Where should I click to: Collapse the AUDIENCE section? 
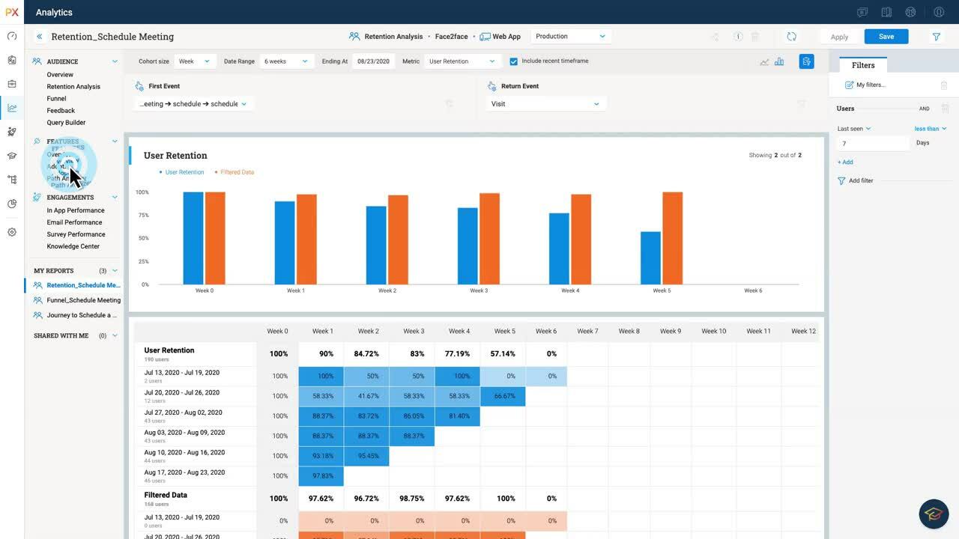tap(115, 61)
